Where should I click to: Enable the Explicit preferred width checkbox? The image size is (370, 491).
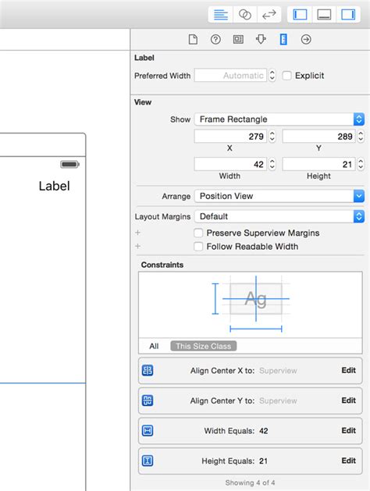pos(286,76)
